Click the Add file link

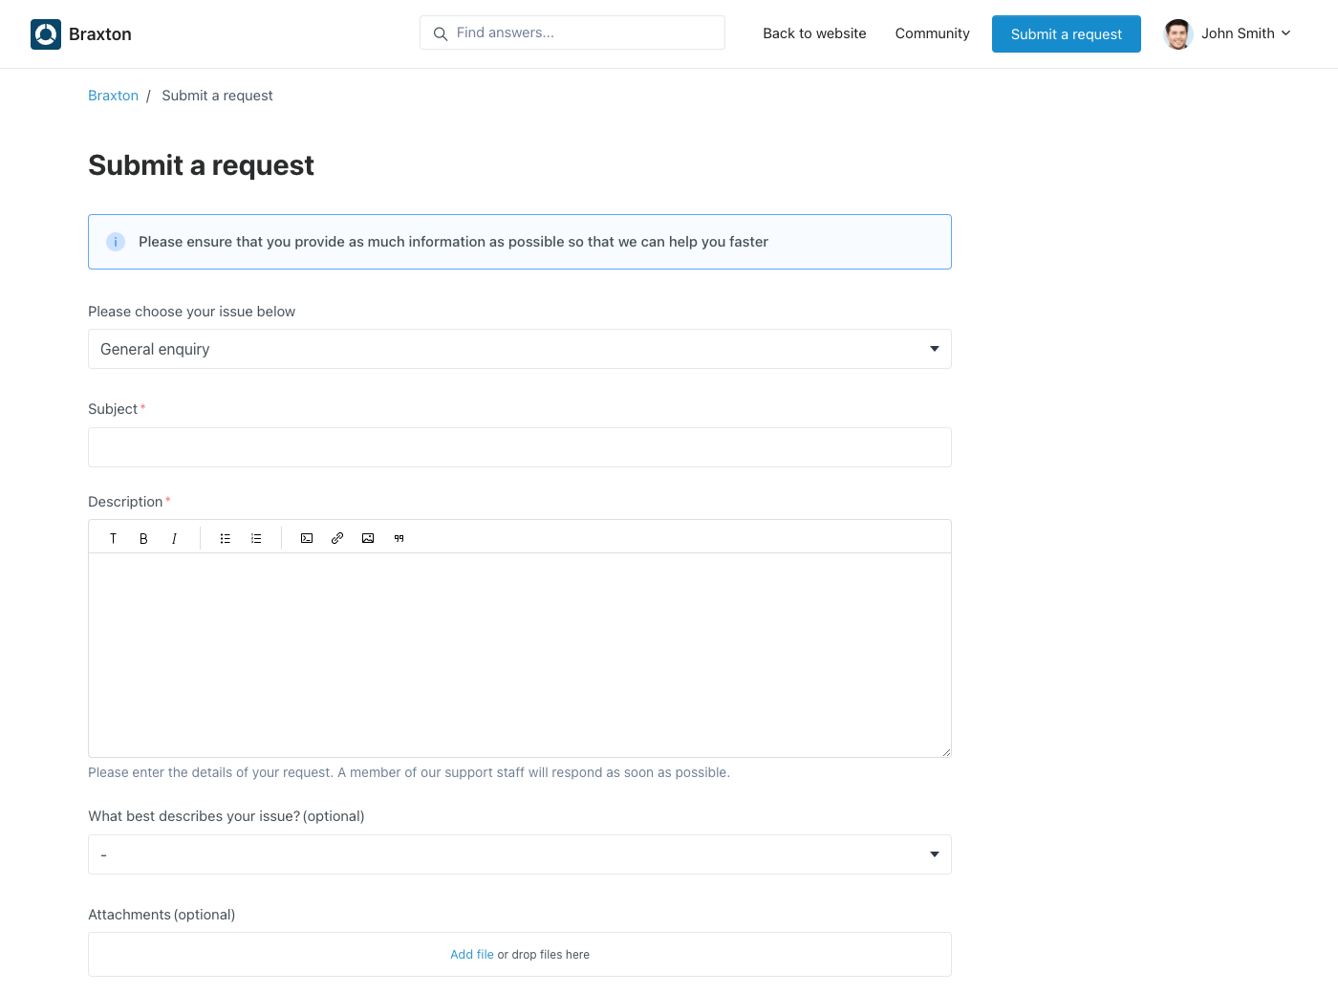pos(472,955)
